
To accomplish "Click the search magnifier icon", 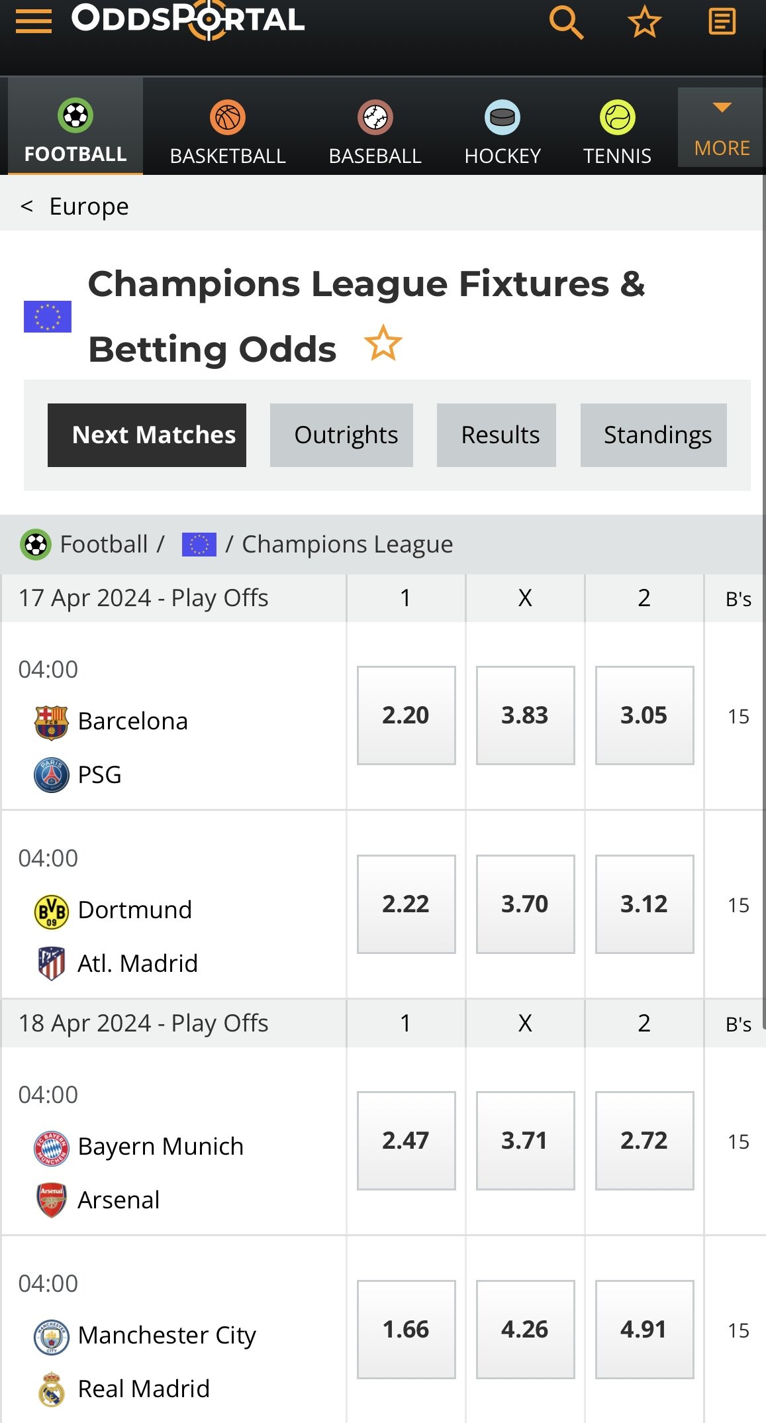I will tap(566, 22).
